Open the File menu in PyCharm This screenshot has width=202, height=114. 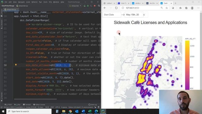click(x=6, y=2)
